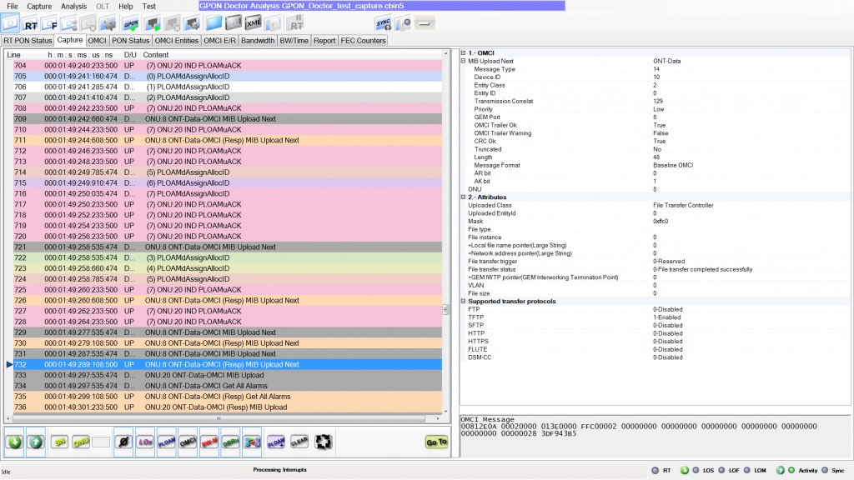Image resolution: width=854 pixels, height=480 pixels.
Task: Click the CLEAR filter icon
Action: (299, 442)
